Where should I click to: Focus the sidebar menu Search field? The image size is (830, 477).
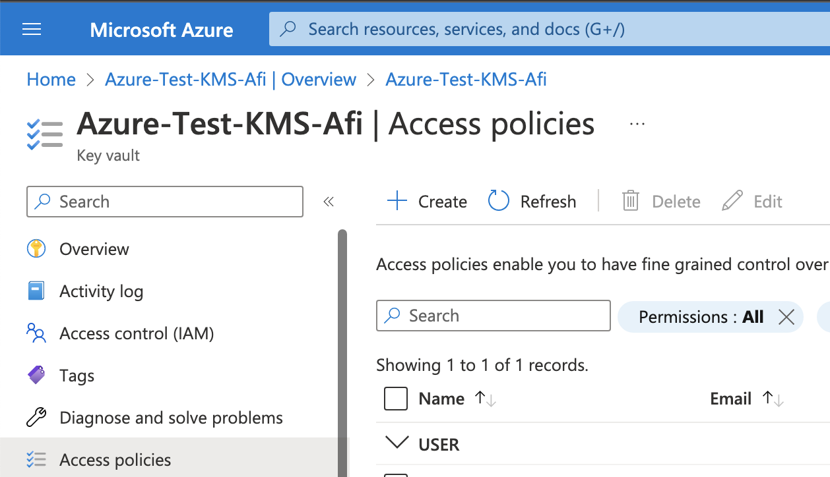coord(165,202)
